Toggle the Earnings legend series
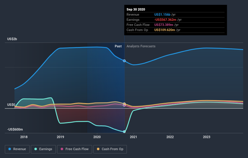 point(43,149)
